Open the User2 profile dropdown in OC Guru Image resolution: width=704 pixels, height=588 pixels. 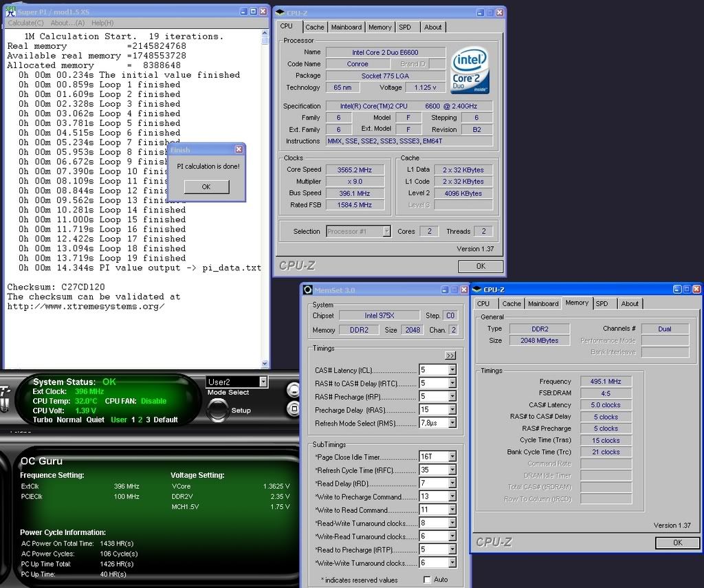pos(263,382)
